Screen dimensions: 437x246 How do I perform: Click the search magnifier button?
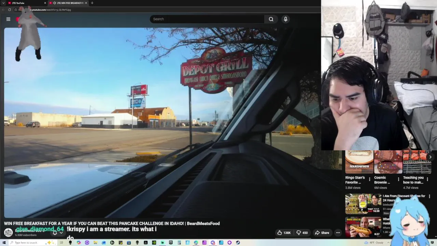[x=271, y=19]
